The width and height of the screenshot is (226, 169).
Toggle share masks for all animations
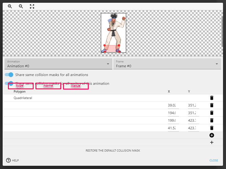point(9,75)
